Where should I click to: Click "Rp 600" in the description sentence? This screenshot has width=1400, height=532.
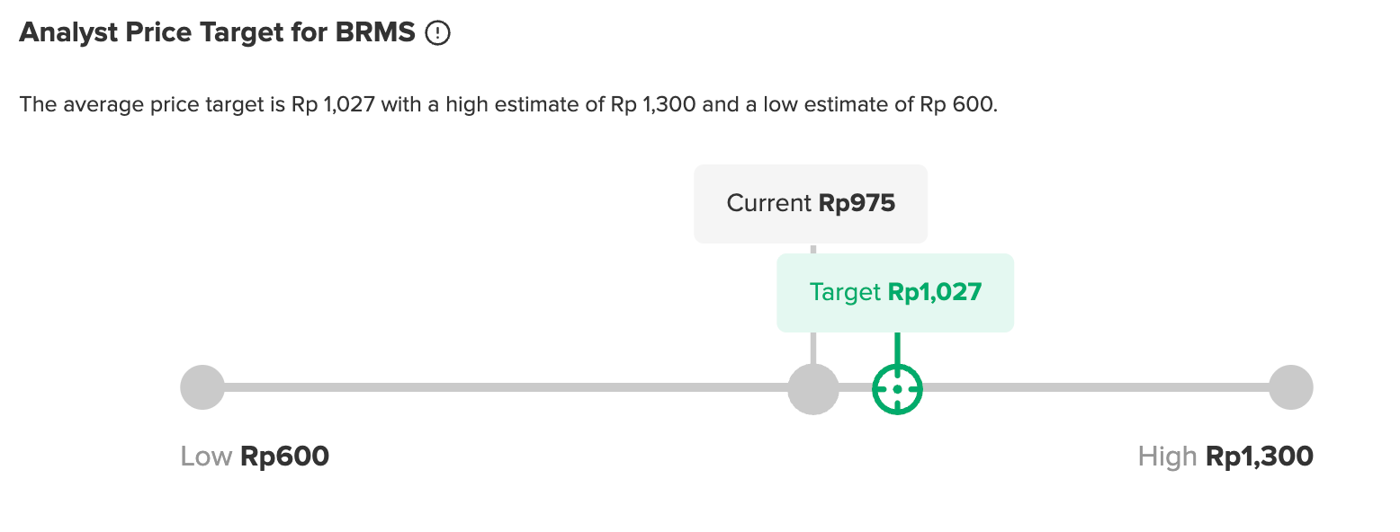[957, 104]
